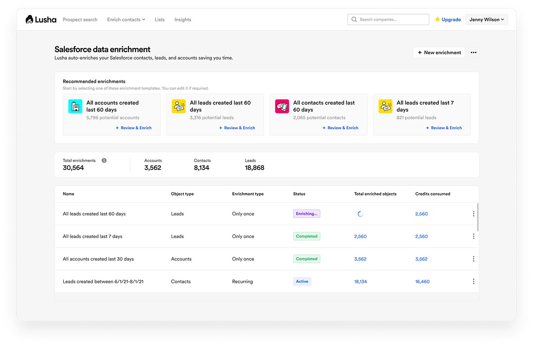Image resolution: width=533 pixels, height=346 pixels.
Task: Click the All accounts created last 60 days icon
Action: [75, 106]
